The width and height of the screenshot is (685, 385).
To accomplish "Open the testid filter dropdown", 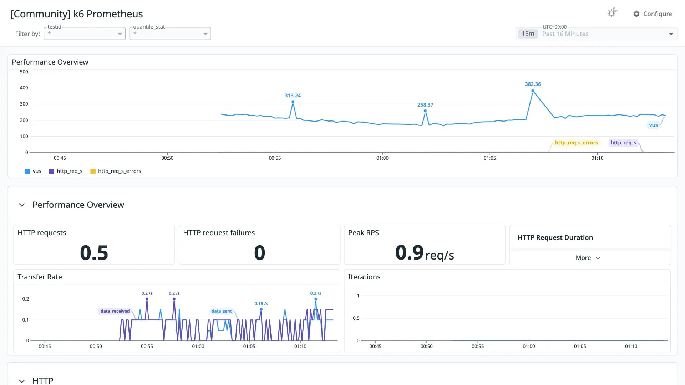I will 85,34.
